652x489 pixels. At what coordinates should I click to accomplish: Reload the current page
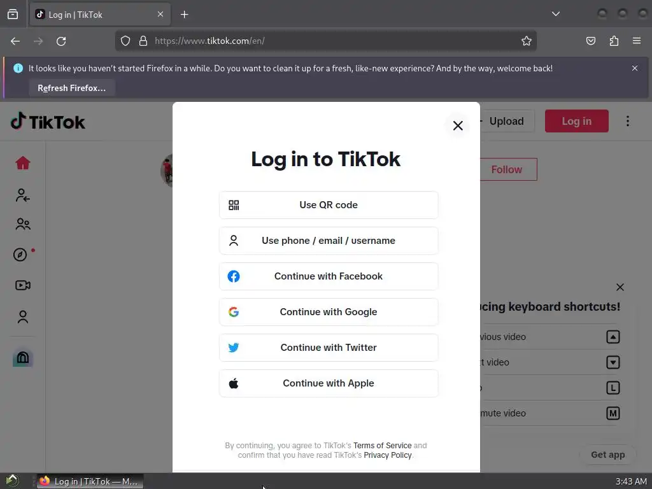point(61,41)
